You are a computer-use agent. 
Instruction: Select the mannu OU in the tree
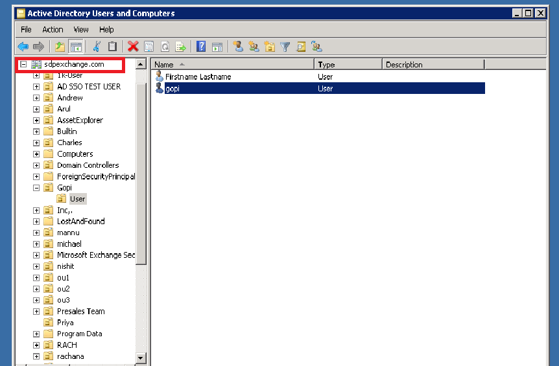68,233
